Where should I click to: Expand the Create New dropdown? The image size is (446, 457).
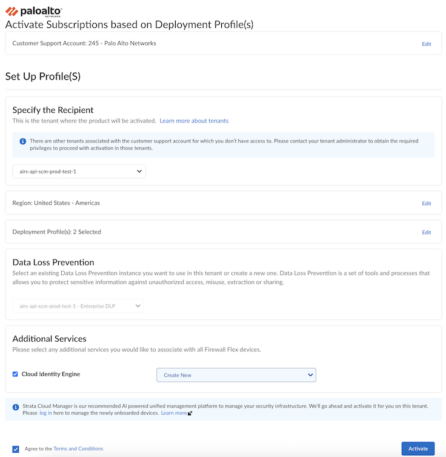point(236,375)
